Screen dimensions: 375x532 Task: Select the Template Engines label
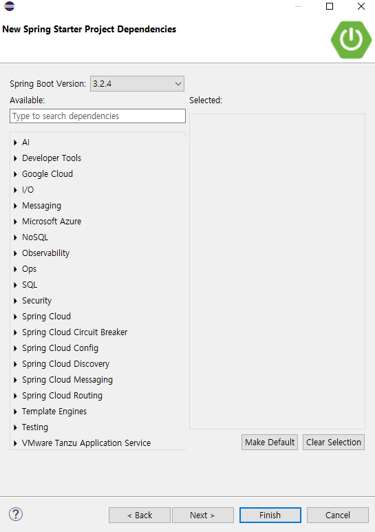54,412
